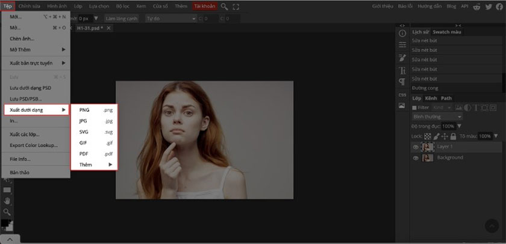Click the Làm láng cạnh button
Screen dimensions: 506x244
click(x=122, y=18)
